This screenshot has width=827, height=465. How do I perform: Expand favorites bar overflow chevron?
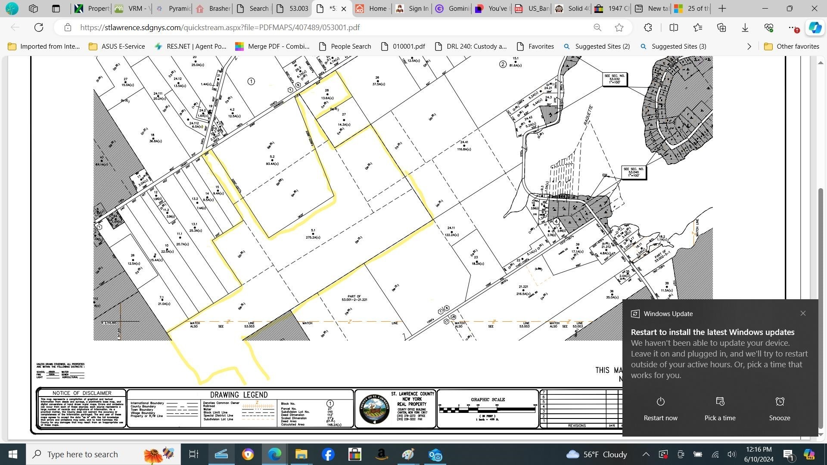point(749,46)
